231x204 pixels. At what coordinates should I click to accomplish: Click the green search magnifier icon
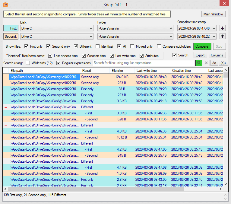pos(199,63)
